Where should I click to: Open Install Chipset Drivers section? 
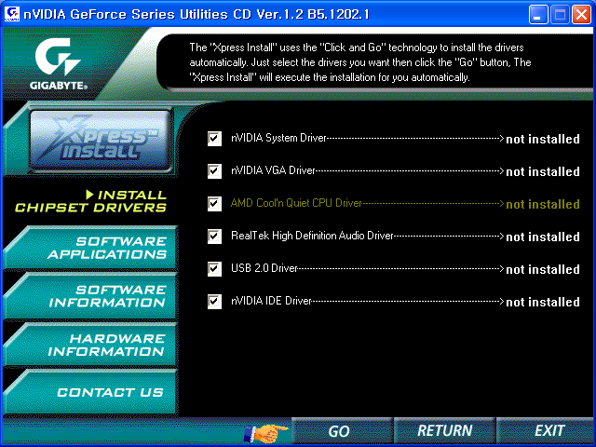pos(90,201)
